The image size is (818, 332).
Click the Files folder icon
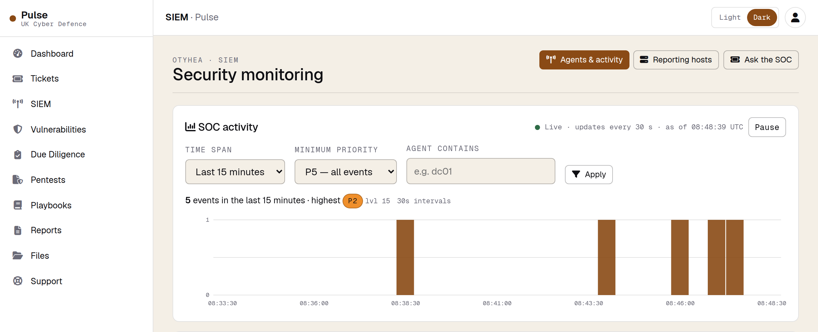tap(18, 256)
